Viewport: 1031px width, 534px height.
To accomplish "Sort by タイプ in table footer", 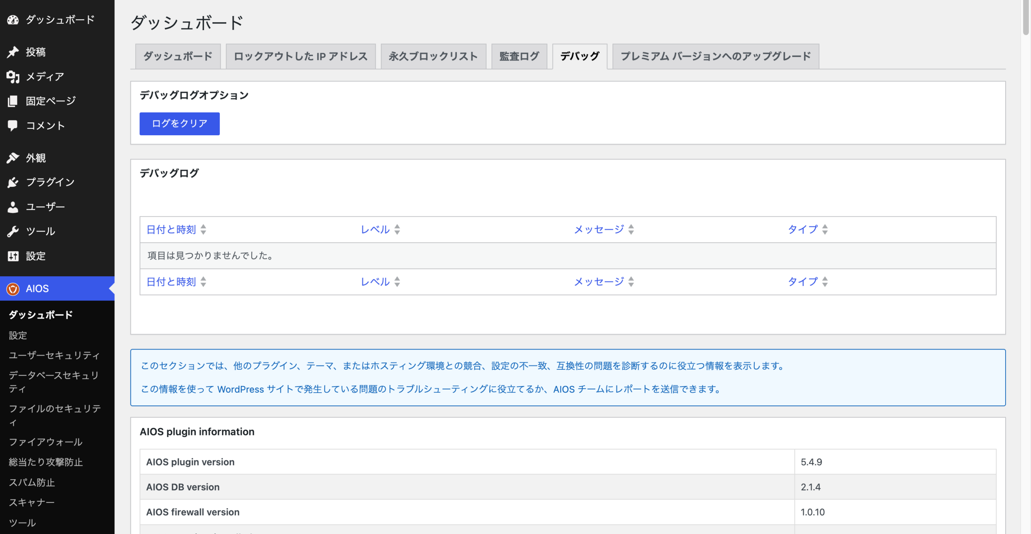I will click(808, 282).
